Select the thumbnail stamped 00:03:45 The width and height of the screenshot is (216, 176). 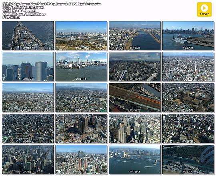point(81,36)
